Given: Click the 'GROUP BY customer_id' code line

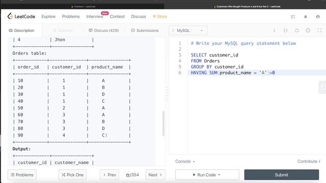Looking at the screenshot, I should 217,67.
